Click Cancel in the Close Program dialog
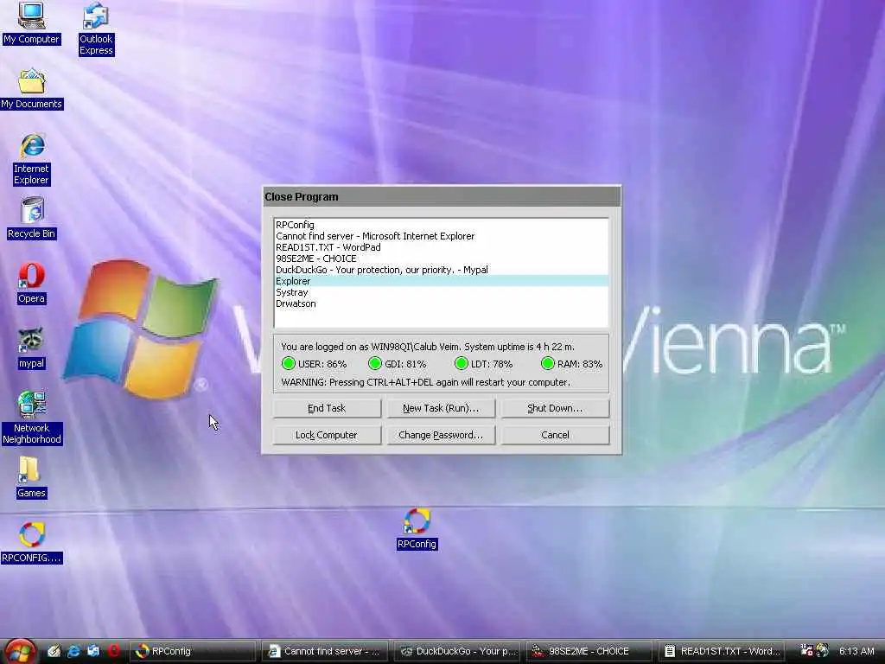Screen dimensions: 885x664 coord(555,435)
